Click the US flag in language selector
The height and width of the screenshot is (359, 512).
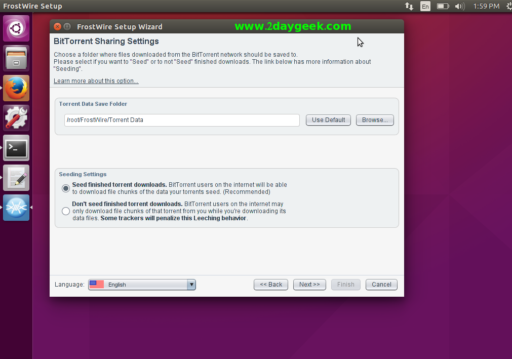coord(97,284)
